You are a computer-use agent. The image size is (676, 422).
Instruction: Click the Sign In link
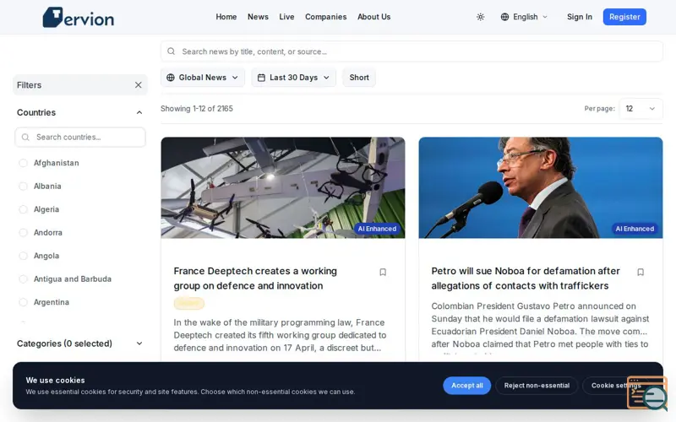[x=580, y=17]
